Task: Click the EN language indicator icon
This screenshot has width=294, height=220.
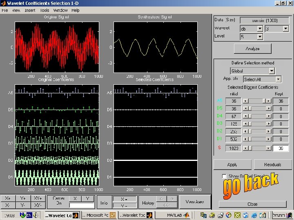Action: (x=29, y=216)
